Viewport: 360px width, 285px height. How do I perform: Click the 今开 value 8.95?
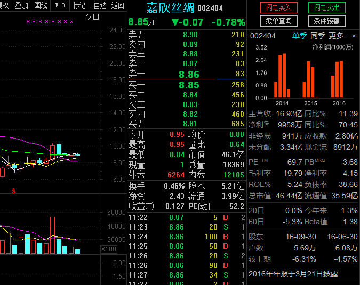tap(177, 134)
